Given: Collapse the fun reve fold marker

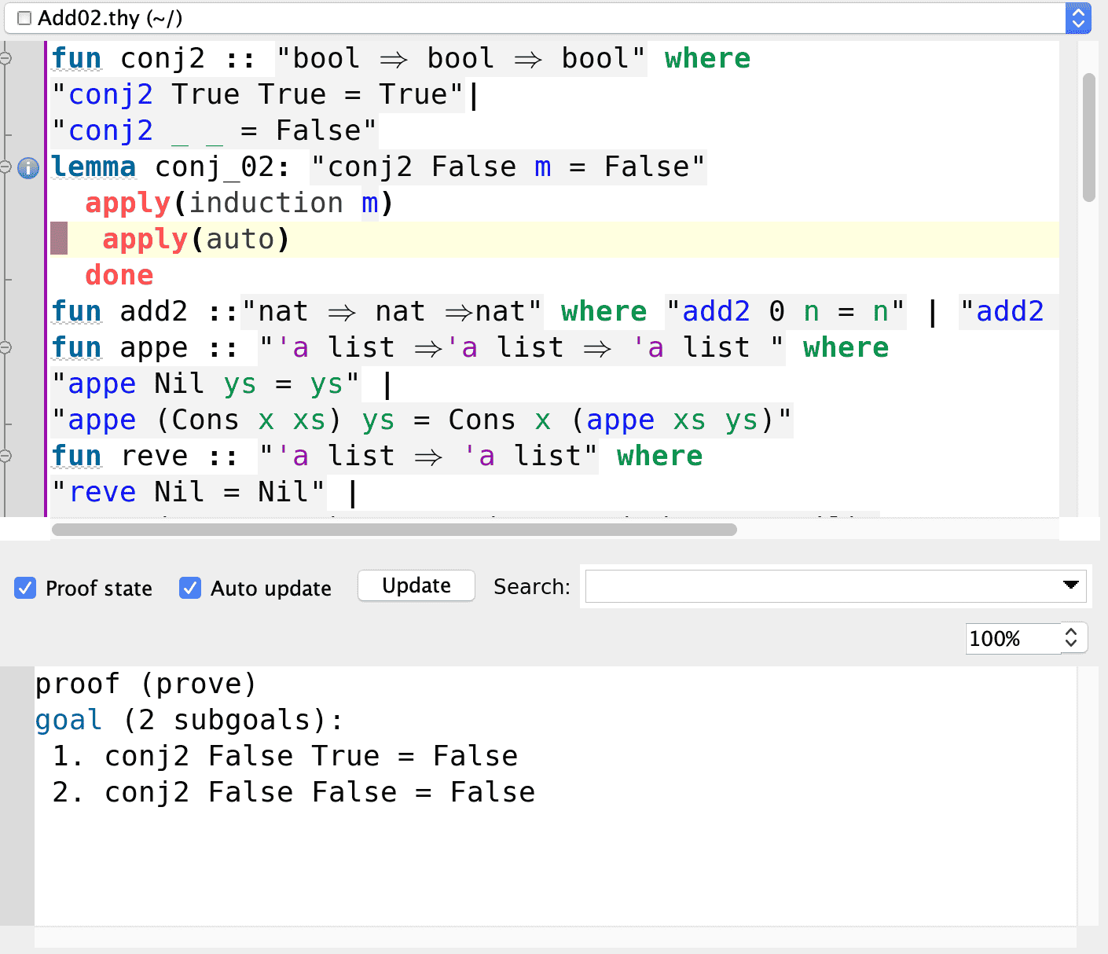Looking at the screenshot, I should click(6, 456).
